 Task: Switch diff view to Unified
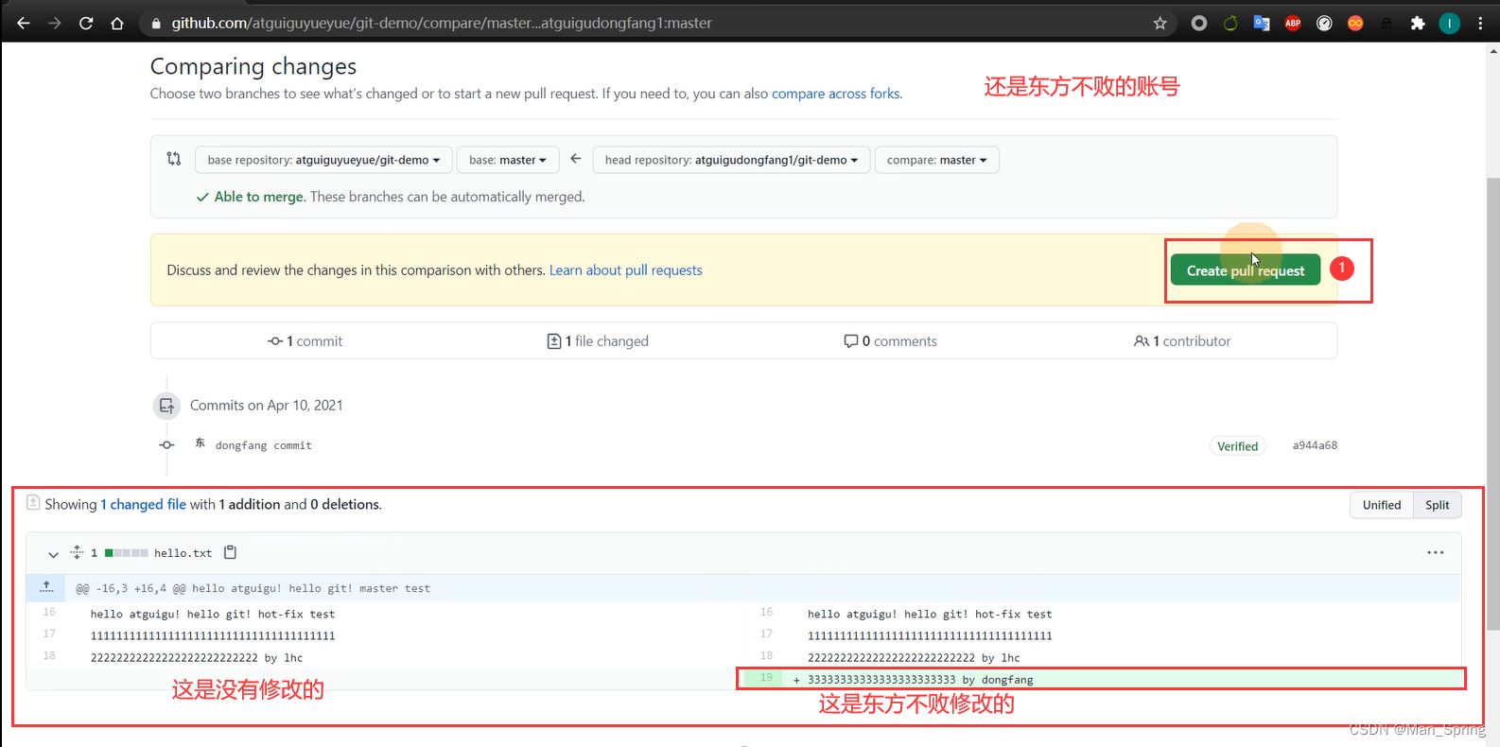[1381, 505]
